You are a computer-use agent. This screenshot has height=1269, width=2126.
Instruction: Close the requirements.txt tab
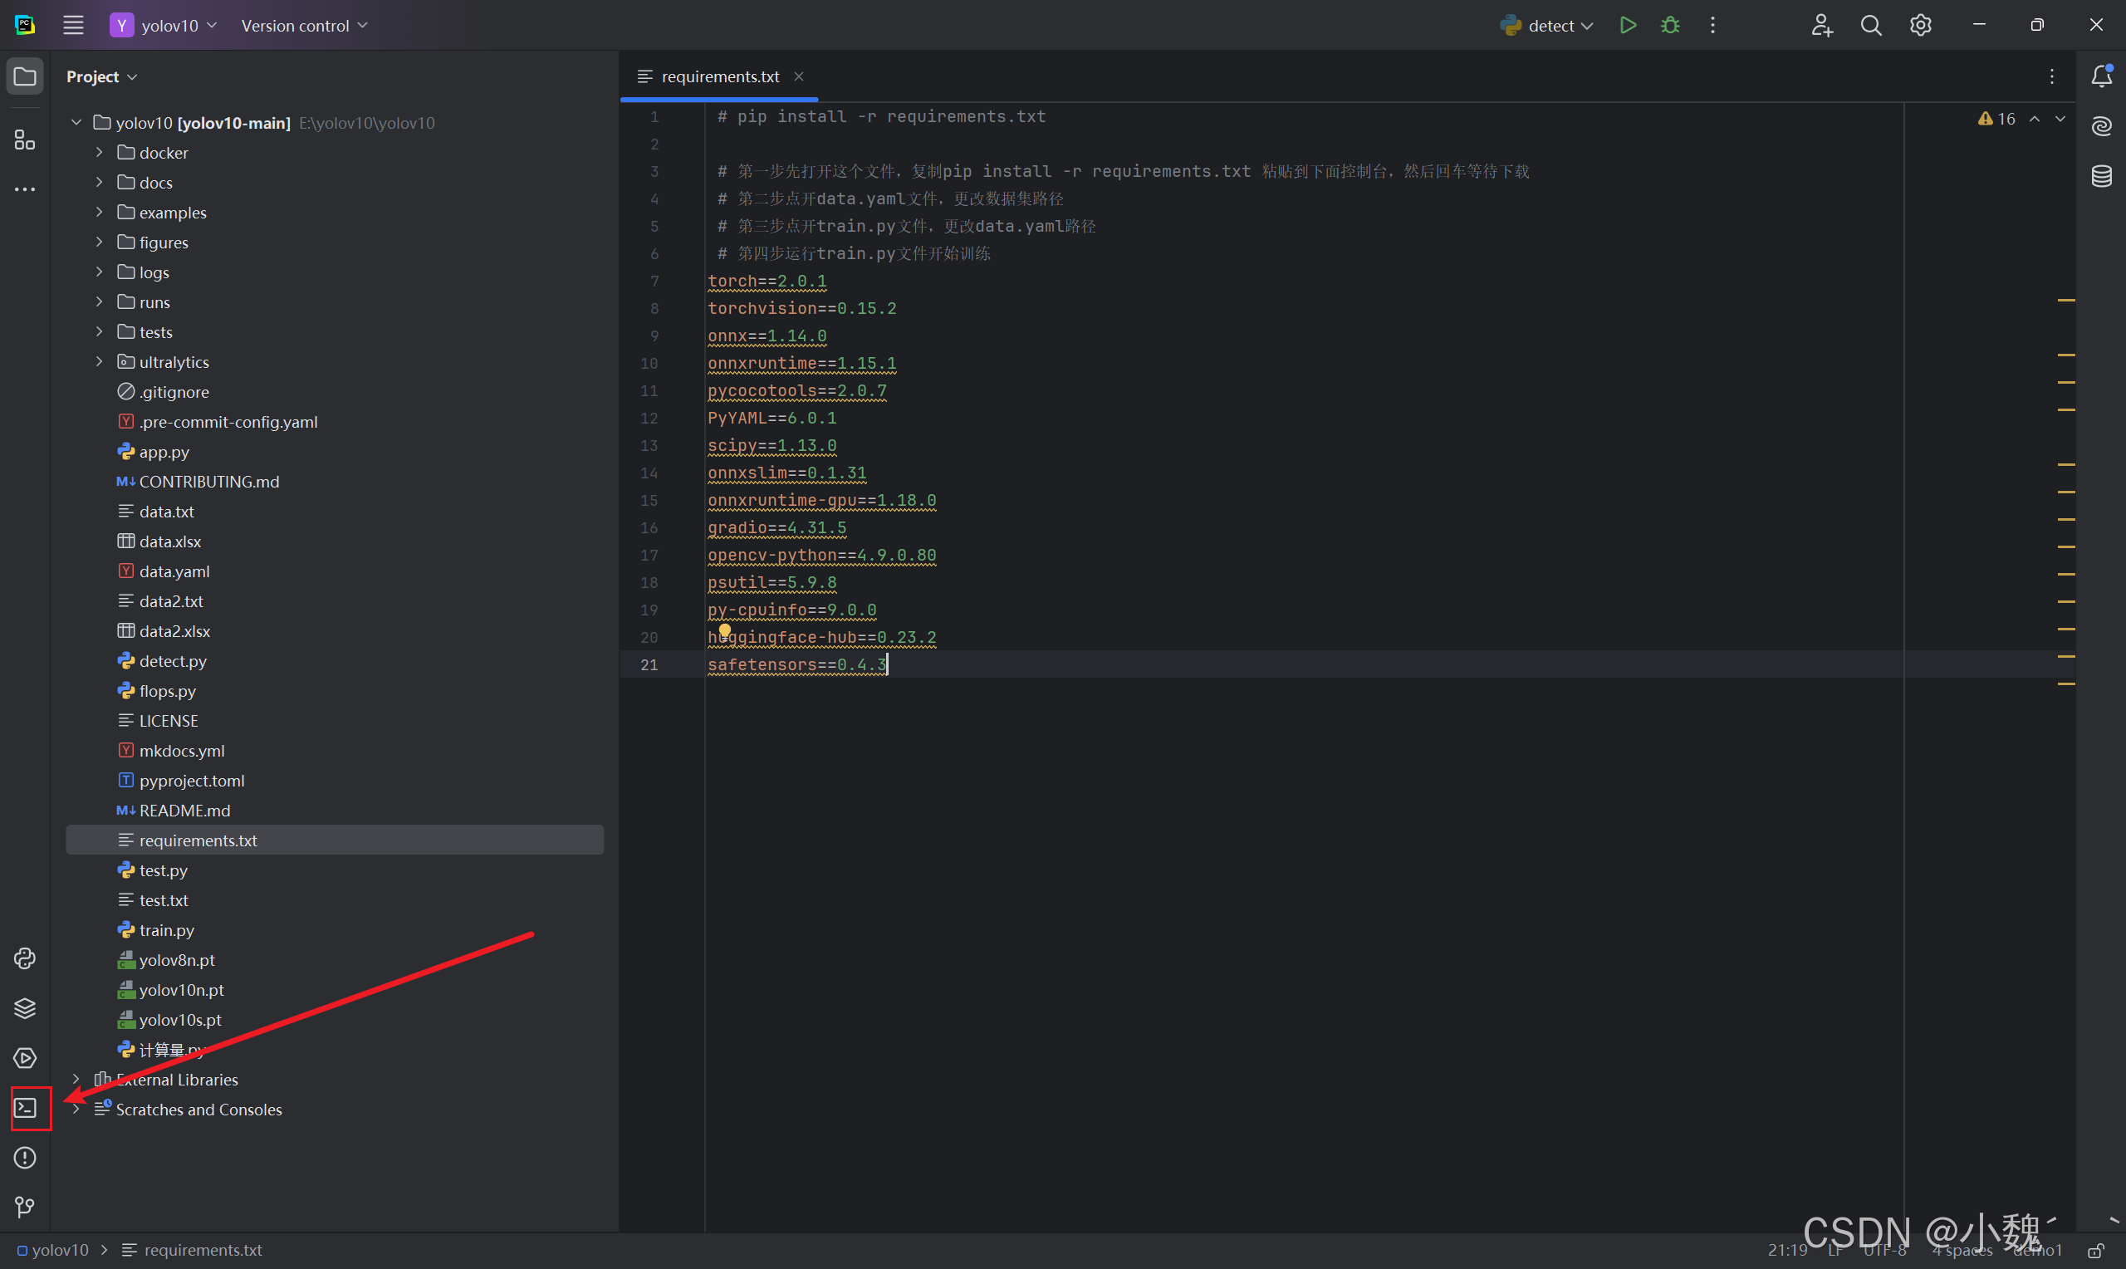coord(799,77)
